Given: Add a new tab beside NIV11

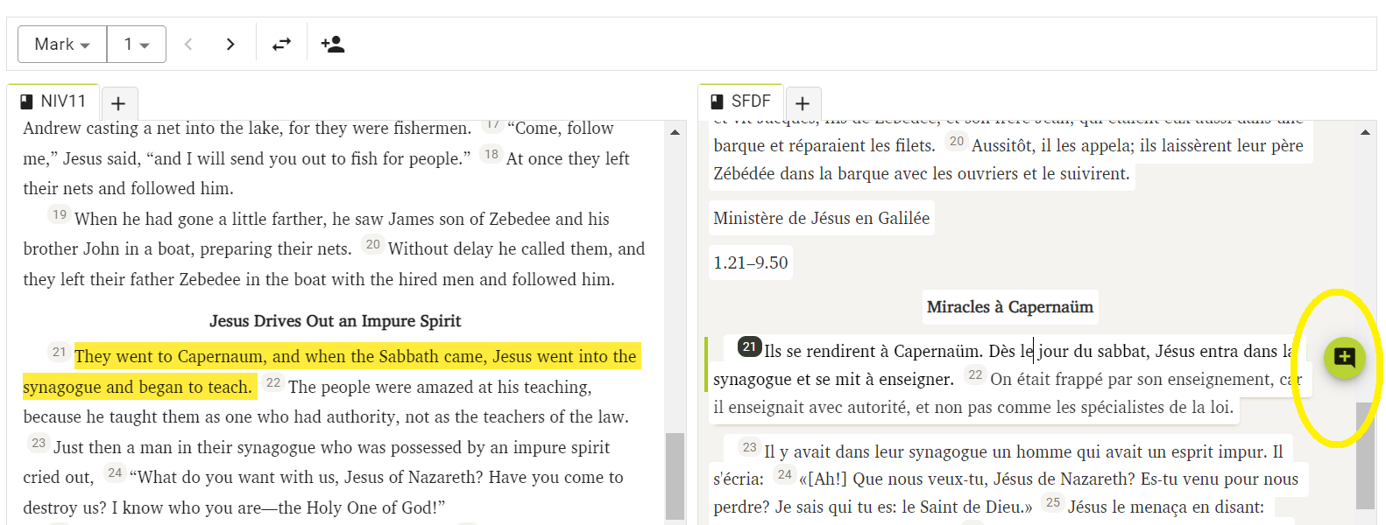Looking at the screenshot, I should pos(119,103).
